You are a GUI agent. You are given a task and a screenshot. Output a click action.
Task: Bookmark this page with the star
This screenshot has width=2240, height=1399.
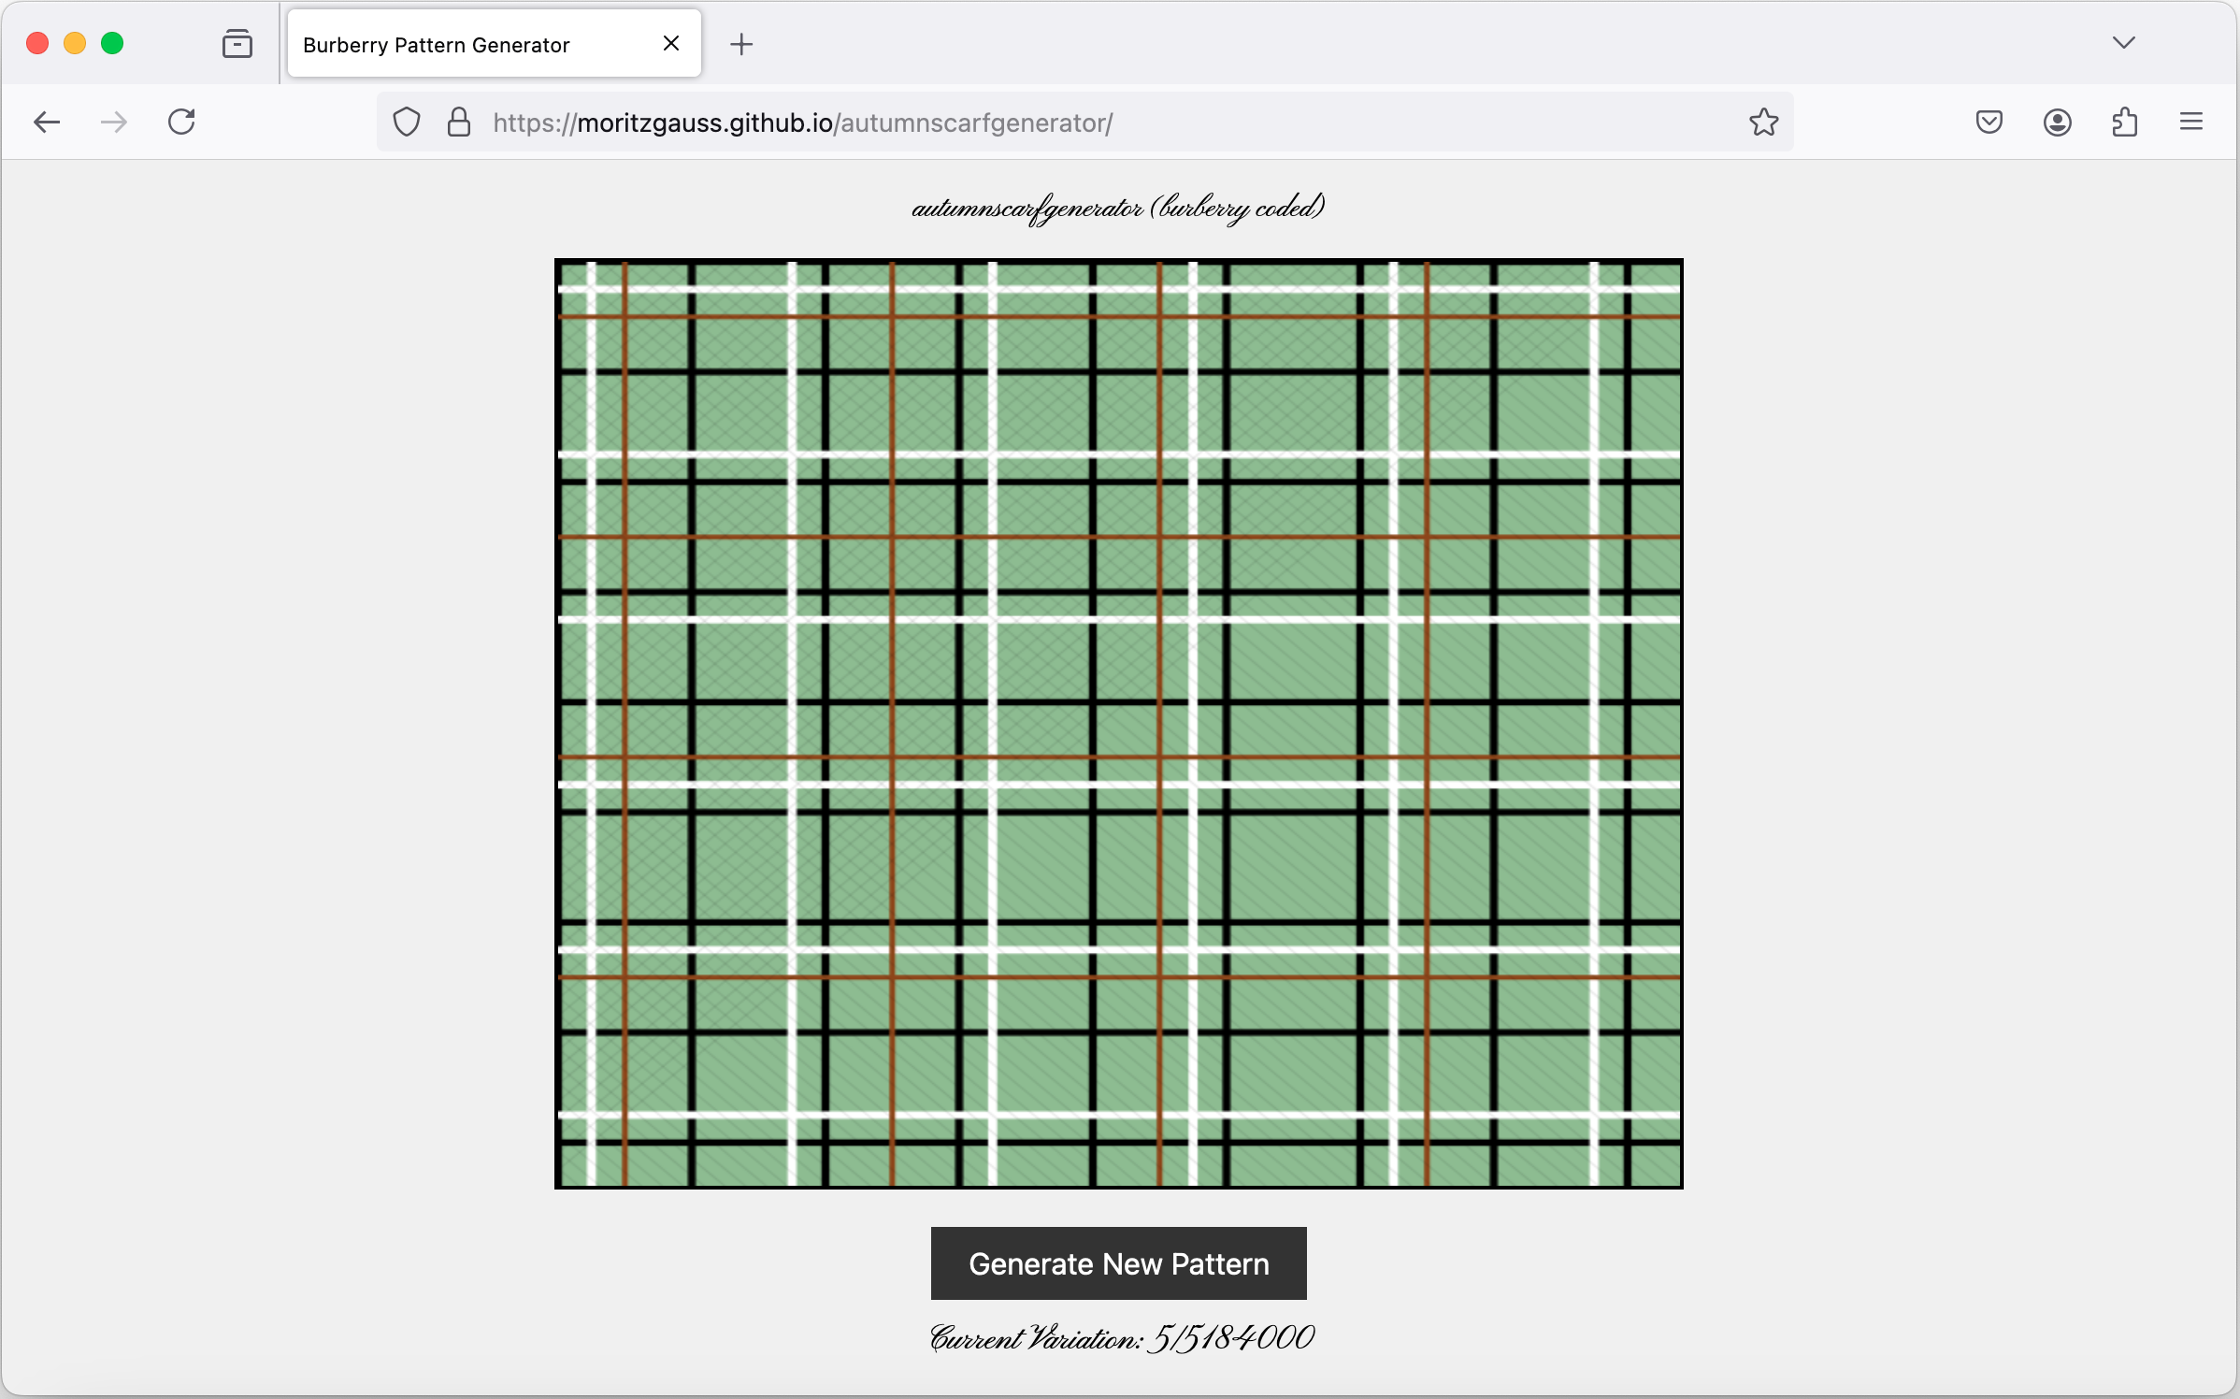tap(1764, 123)
